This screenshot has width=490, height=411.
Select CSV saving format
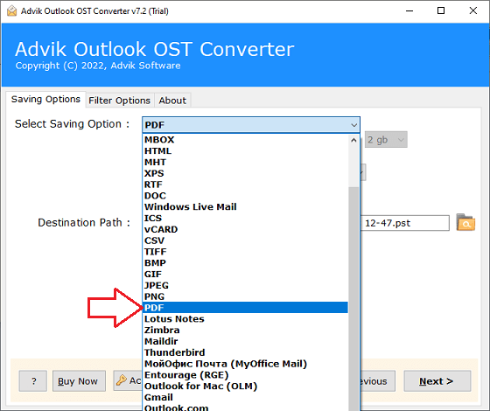point(245,240)
